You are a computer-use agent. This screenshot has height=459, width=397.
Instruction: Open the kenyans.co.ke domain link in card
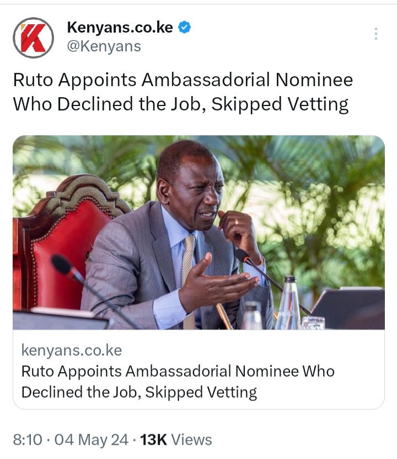[72, 350]
